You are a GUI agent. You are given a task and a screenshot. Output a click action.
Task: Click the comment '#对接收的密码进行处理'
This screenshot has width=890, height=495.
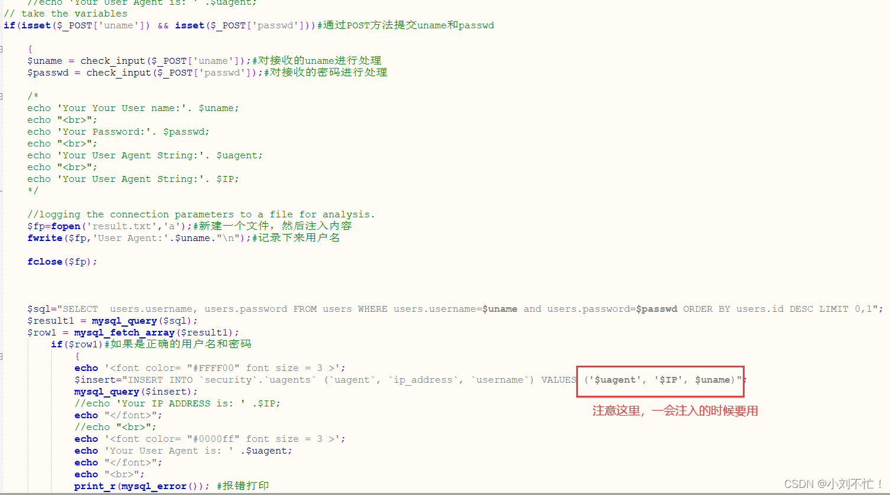pyautogui.click(x=326, y=73)
